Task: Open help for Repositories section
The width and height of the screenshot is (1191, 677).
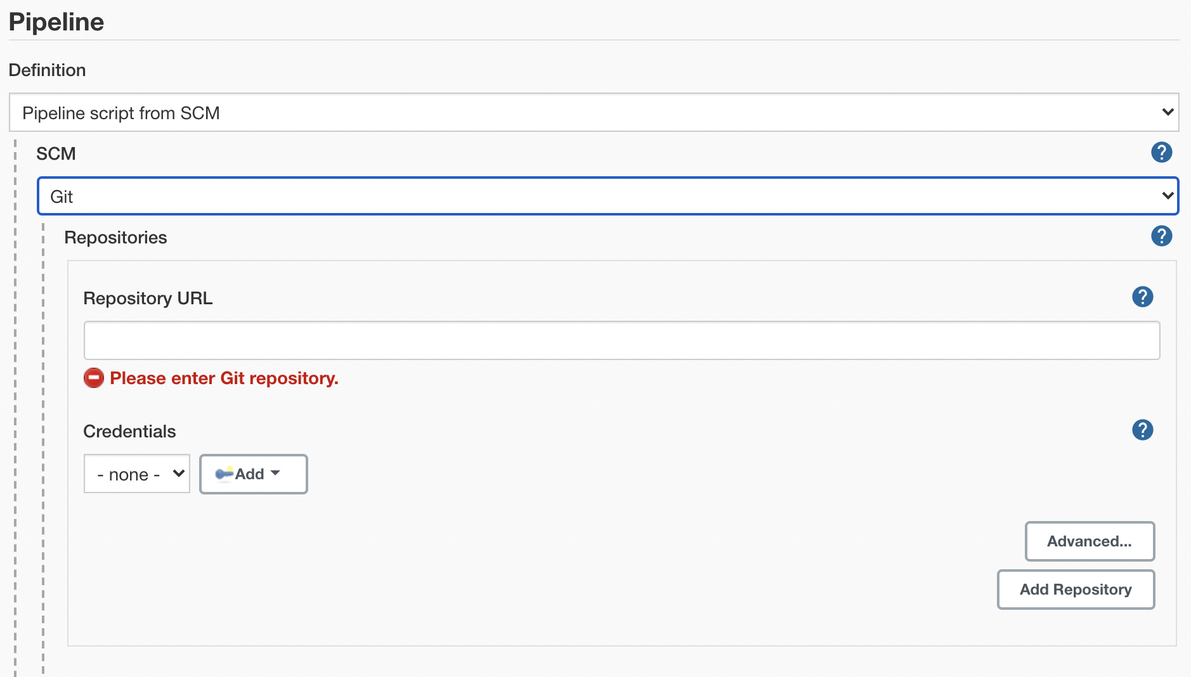Action: (x=1161, y=236)
